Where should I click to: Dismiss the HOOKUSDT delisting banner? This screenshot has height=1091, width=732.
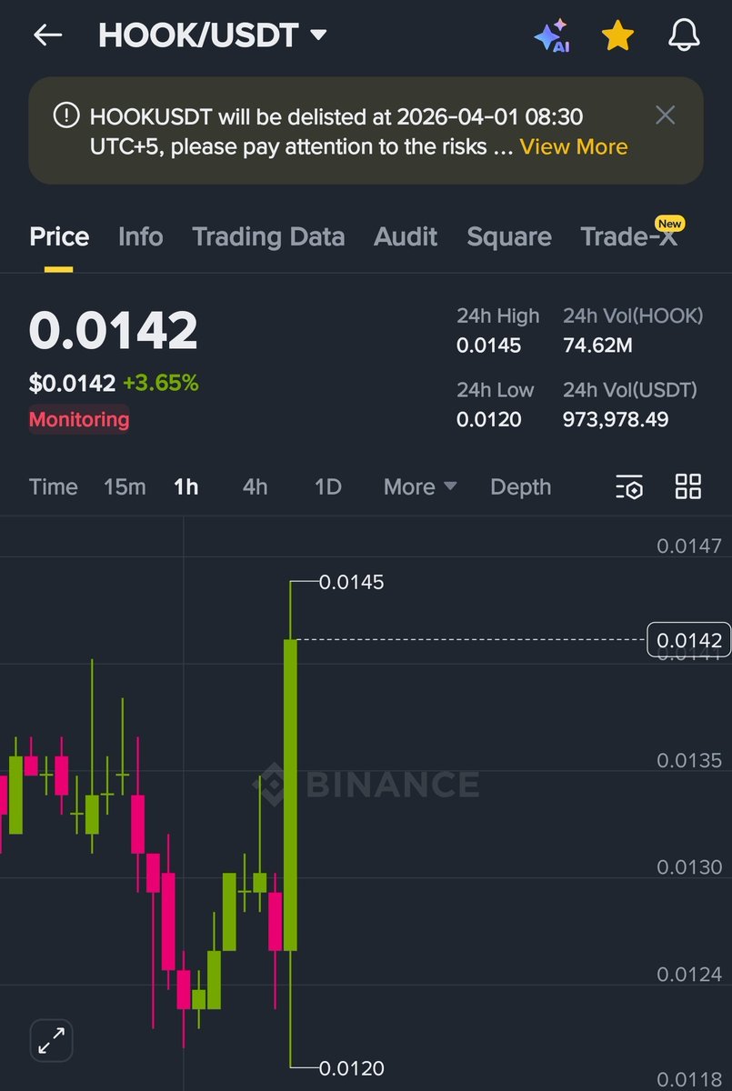tap(665, 115)
